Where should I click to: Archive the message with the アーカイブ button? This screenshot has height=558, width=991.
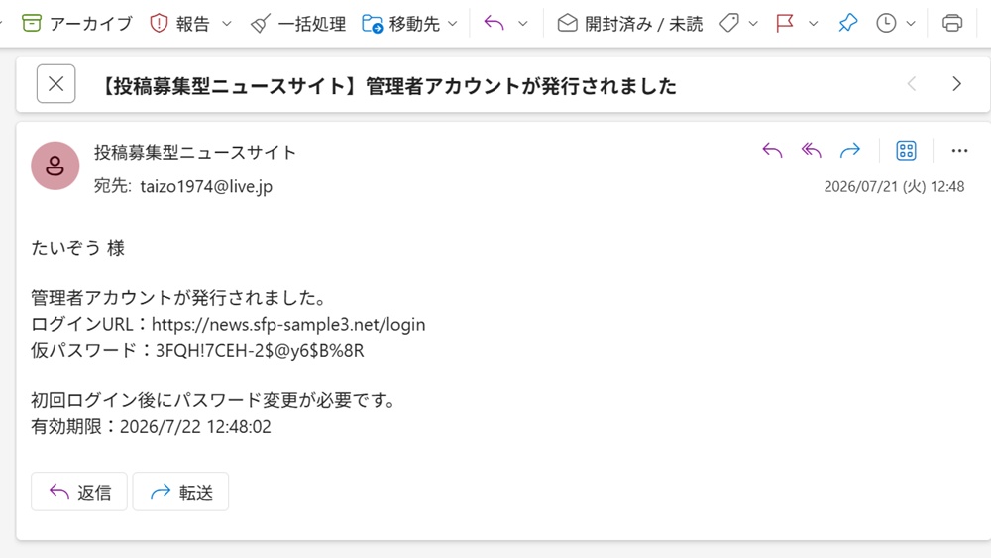point(76,24)
